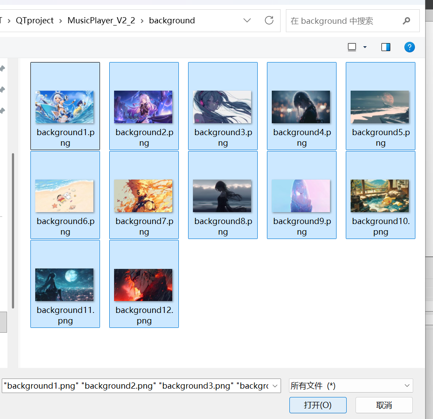Open the help question mark icon
The image size is (433, 419).
(x=409, y=47)
